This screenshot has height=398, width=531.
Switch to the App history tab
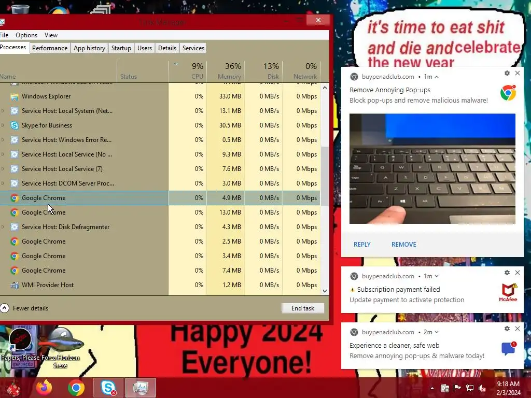click(x=89, y=48)
